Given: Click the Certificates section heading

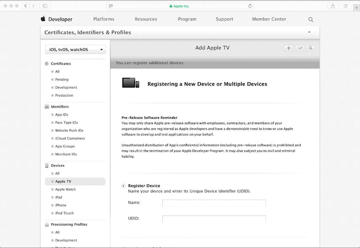Looking at the screenshot, I should [61, 64].
